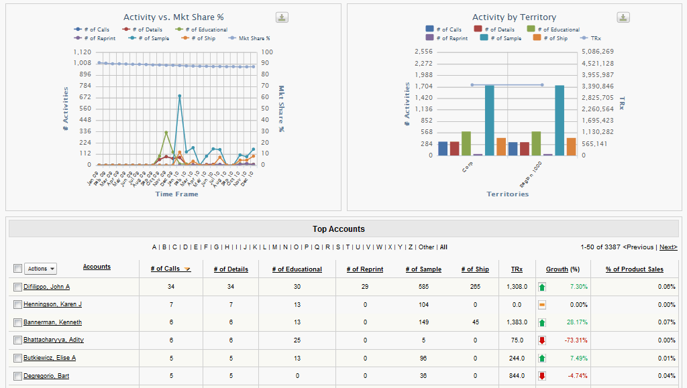Show accounts under the Other filter
This screenshot has width=687, height=388.
coord(426,247)
